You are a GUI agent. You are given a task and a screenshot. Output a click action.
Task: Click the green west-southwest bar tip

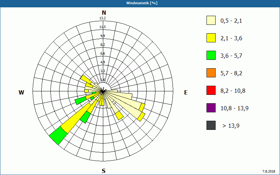click(x=81, y=100)
